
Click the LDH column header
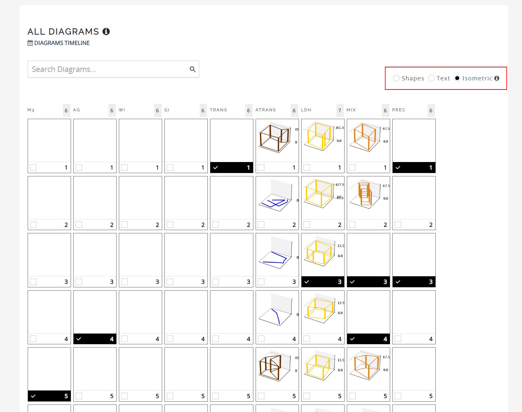click(306, 110)
